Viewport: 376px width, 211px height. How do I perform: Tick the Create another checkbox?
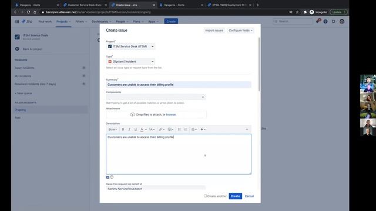[205, 196]
